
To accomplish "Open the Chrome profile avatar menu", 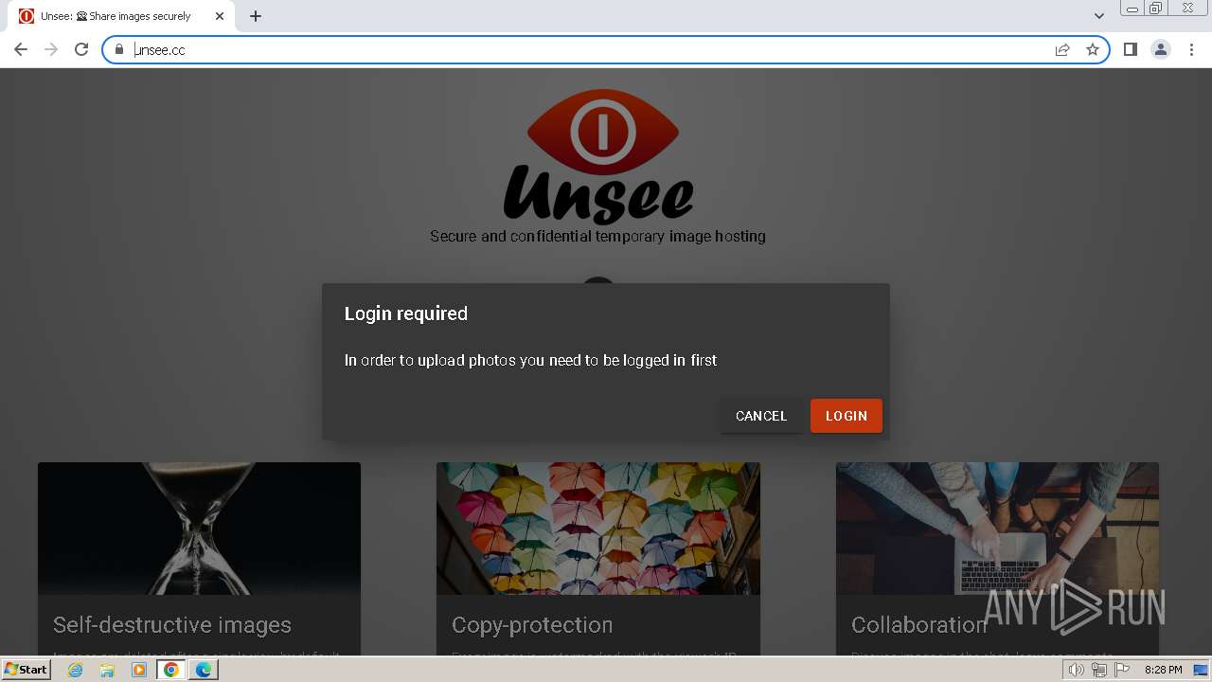I will [x=1161, y=49].
